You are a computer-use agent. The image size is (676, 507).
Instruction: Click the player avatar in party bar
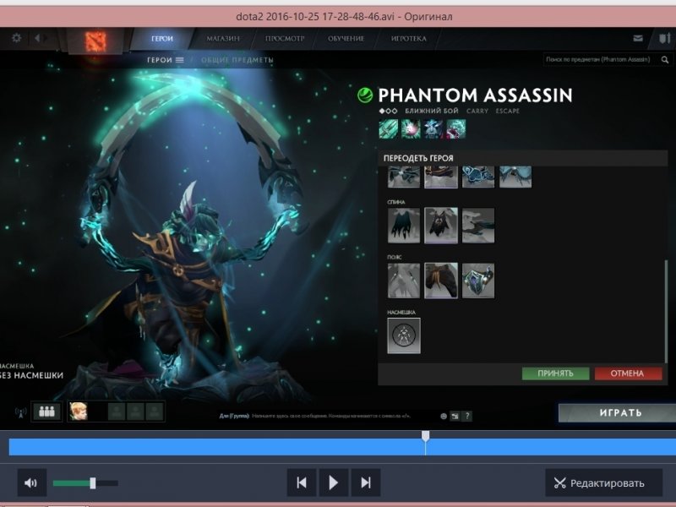[x=79, y=412]
